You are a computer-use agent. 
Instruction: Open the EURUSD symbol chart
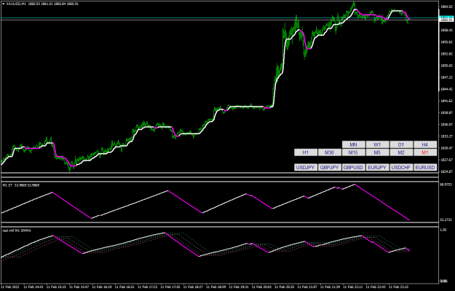point(425,168)
